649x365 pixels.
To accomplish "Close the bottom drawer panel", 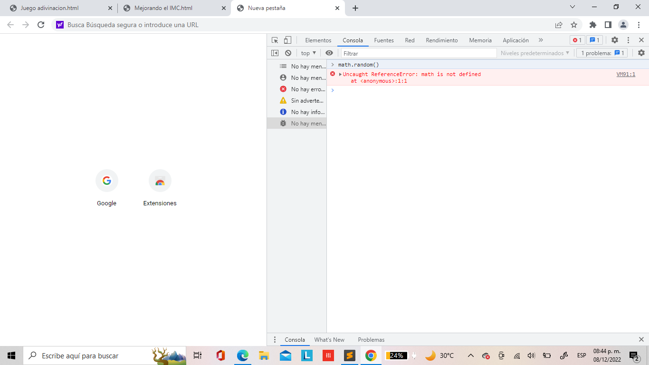I will click(641, 339).
